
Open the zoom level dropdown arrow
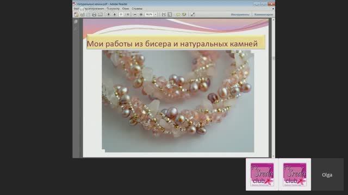[x=156, y=15]
